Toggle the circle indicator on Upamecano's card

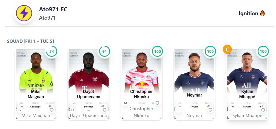[x=104, y=110]
